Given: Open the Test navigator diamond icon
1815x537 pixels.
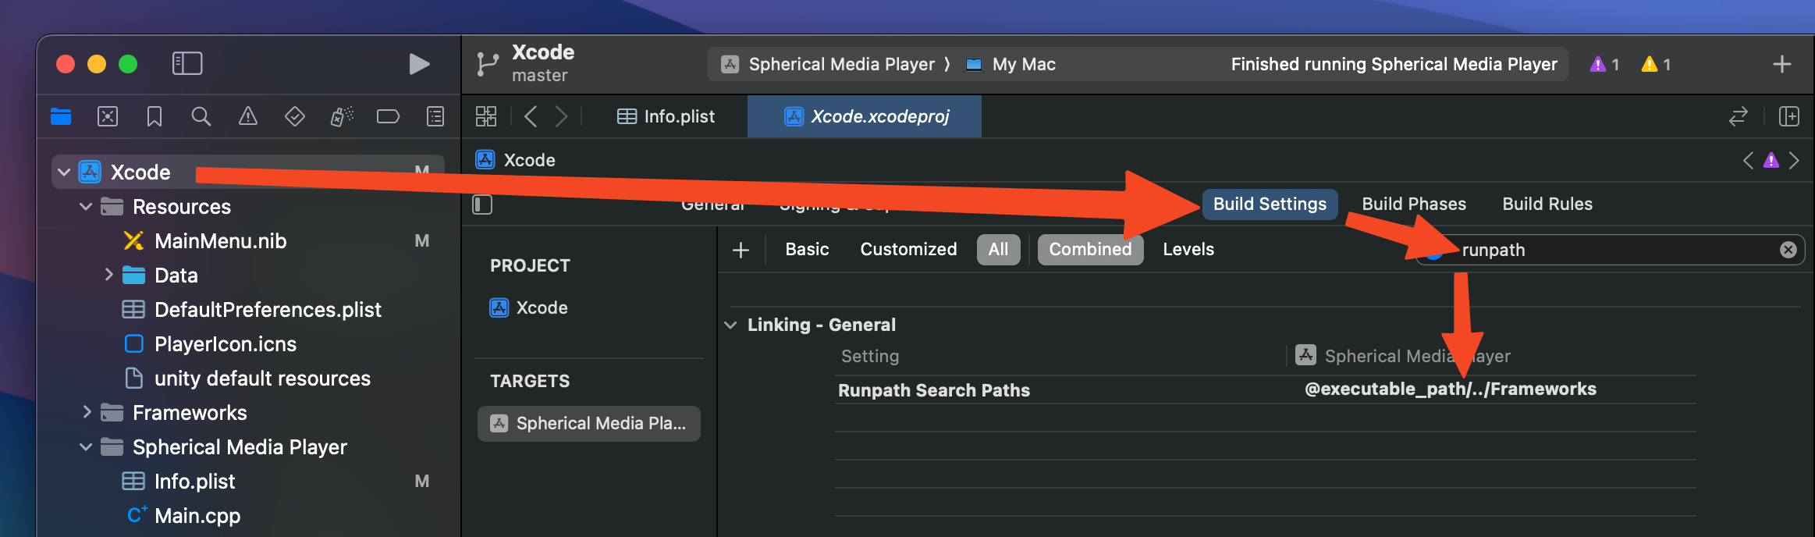Looking at the screenshot, I should [295, 117].
